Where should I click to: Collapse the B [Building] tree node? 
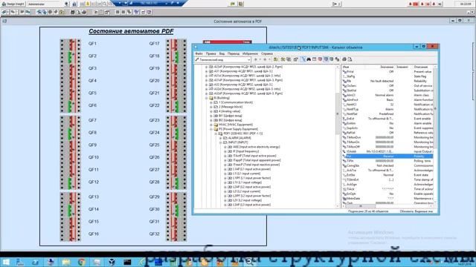(207, 98)
